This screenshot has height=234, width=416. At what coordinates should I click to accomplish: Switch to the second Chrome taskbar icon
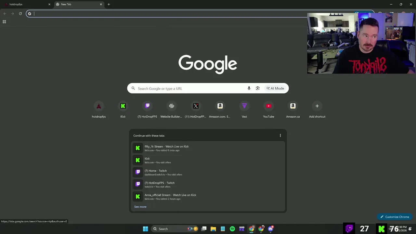point(261,229)
